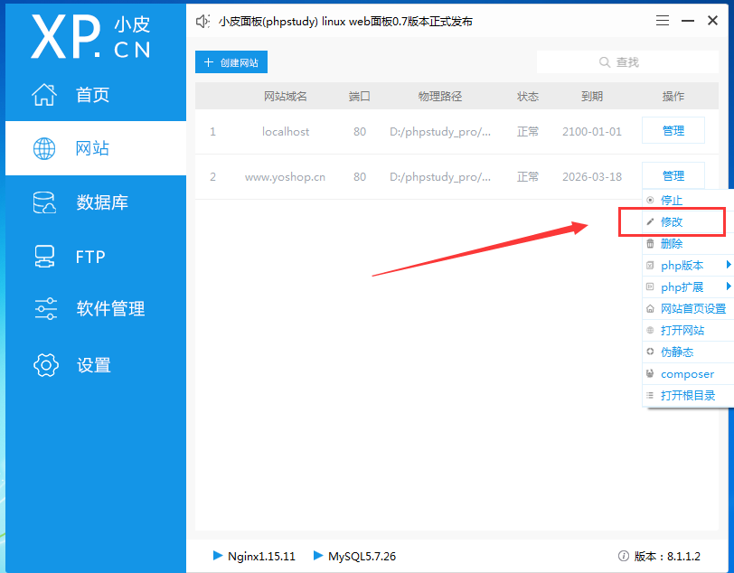734x573 pixels.
Task: Click the announcement title about 小皮面板
Action: click(x=345, y=22)
